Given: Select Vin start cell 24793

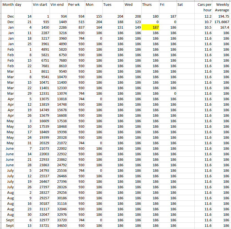Looking at the screenshot, I should [41, 171].
